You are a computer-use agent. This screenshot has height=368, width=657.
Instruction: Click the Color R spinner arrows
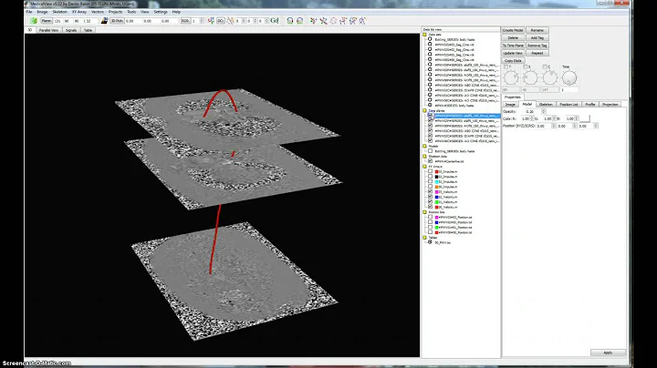coord(532,118)
